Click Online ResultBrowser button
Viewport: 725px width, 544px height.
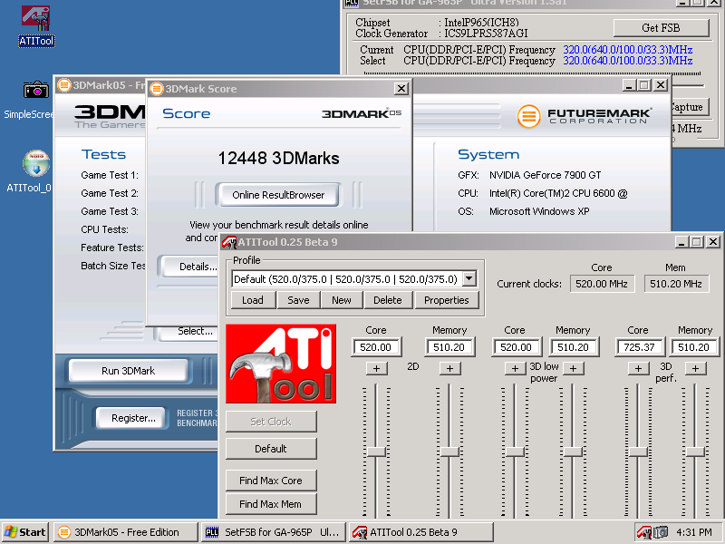tap(278, 195)
